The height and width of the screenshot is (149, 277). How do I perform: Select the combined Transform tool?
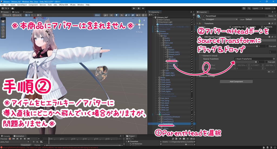[x=3, y=37]
